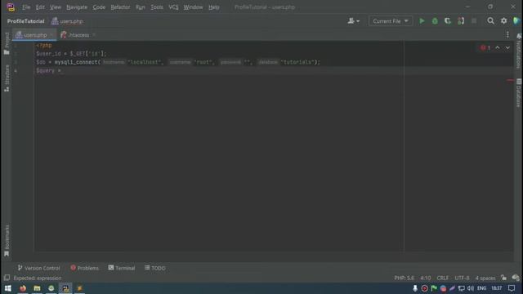Open the Project tool window

[x=7, y=43]
